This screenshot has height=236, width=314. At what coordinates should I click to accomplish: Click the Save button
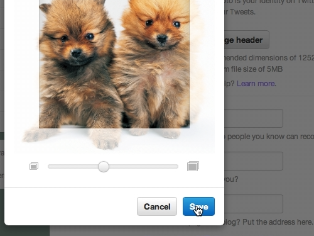(x=198, y=206)
